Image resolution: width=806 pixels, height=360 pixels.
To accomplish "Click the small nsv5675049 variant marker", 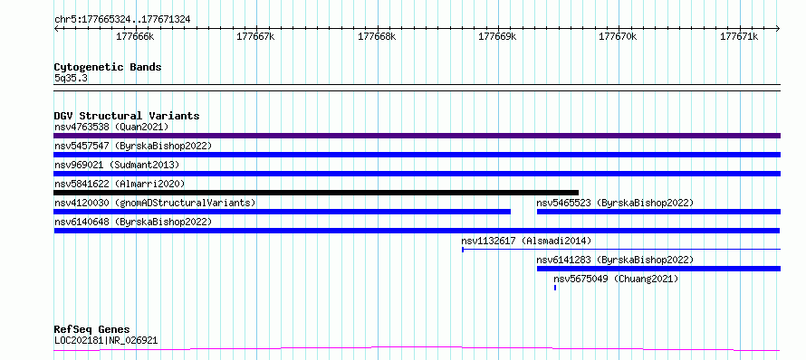I will tap(555, 288).
